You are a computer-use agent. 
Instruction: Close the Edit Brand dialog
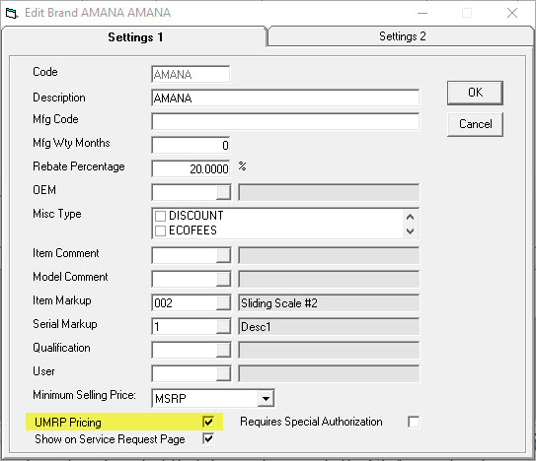(512, 13)
